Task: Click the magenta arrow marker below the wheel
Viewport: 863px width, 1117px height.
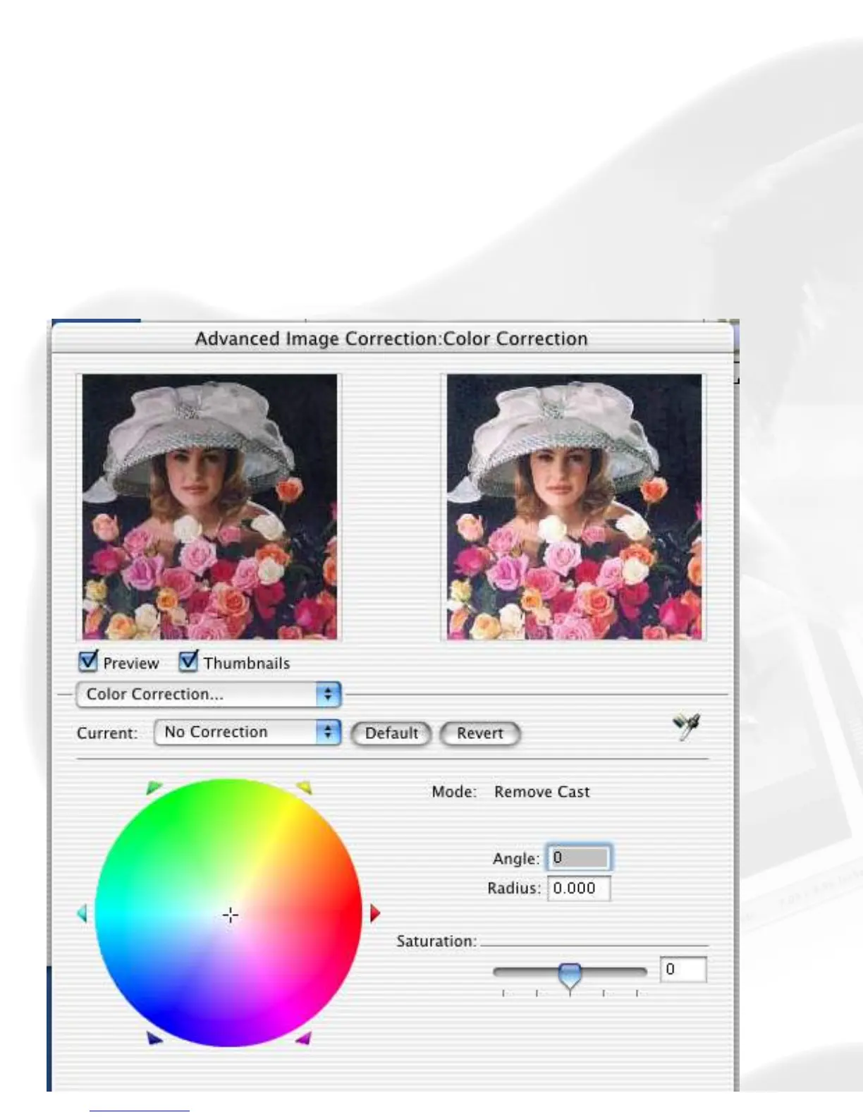Action: click(x=304, y=1038)
